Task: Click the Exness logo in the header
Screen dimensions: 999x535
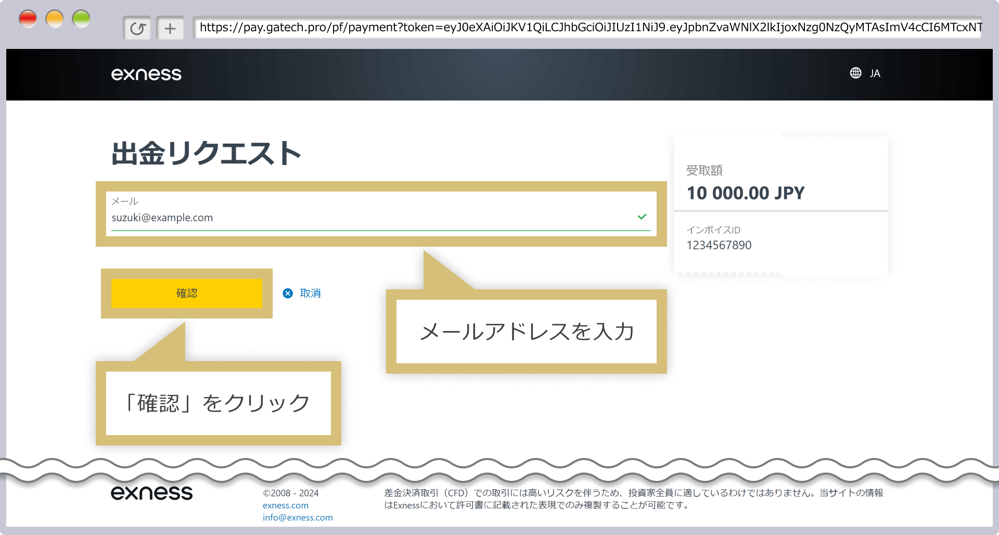Action: 146,74
